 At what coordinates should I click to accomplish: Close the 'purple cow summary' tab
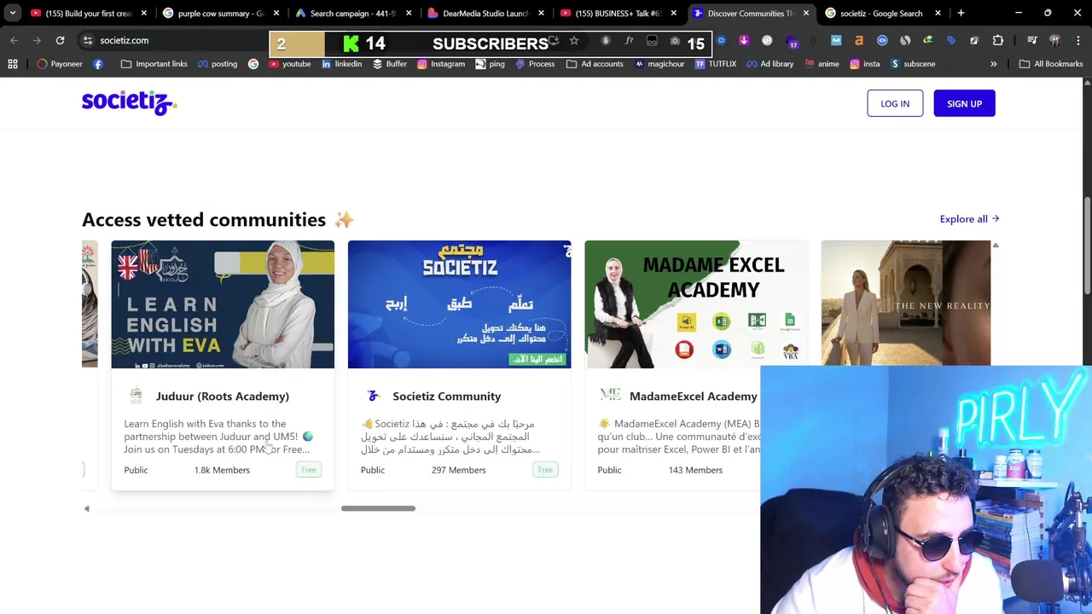point(276,13)
